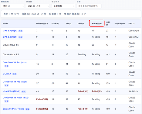Open the 2026-05 月榜 dataset dropdown

(38, 6)
